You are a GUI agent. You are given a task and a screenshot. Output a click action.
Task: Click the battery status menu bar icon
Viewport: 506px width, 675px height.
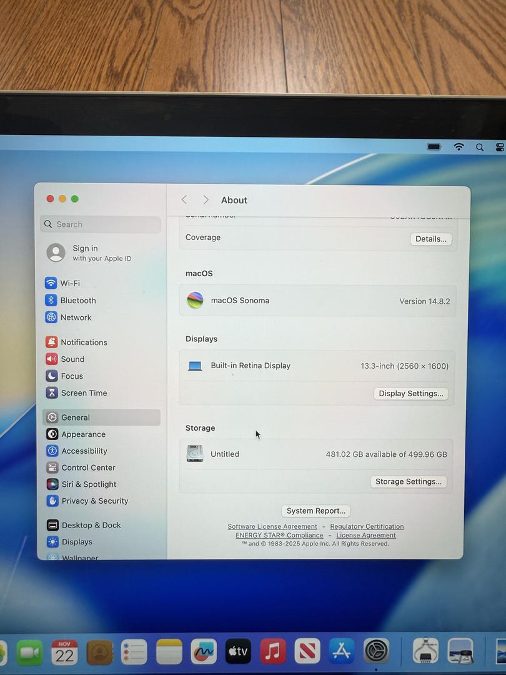point(434,147)
